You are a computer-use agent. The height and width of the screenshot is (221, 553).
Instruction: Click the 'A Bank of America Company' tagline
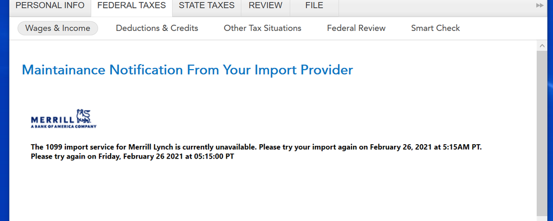[x=64, y=126]
